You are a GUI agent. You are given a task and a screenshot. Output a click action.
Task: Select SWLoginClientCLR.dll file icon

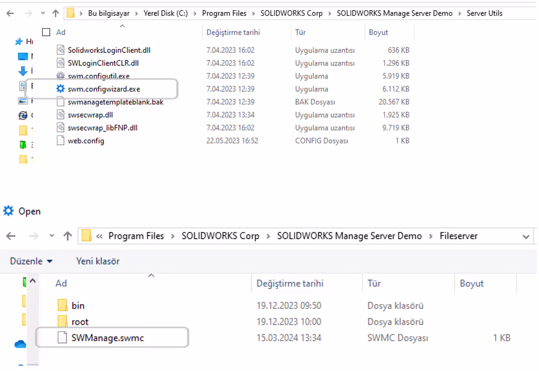[x=61, y=63]
